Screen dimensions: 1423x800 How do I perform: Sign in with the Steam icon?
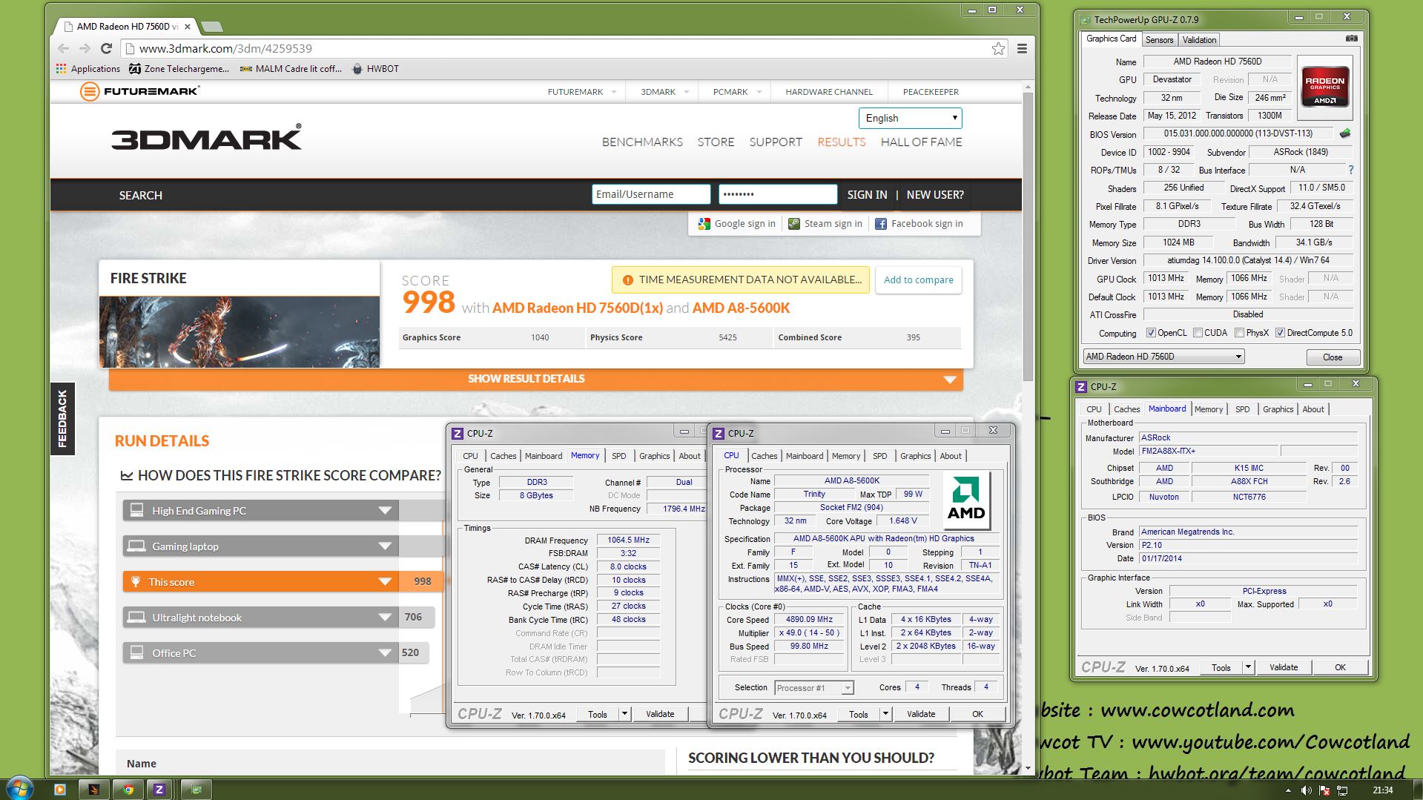tap(793, 223)
